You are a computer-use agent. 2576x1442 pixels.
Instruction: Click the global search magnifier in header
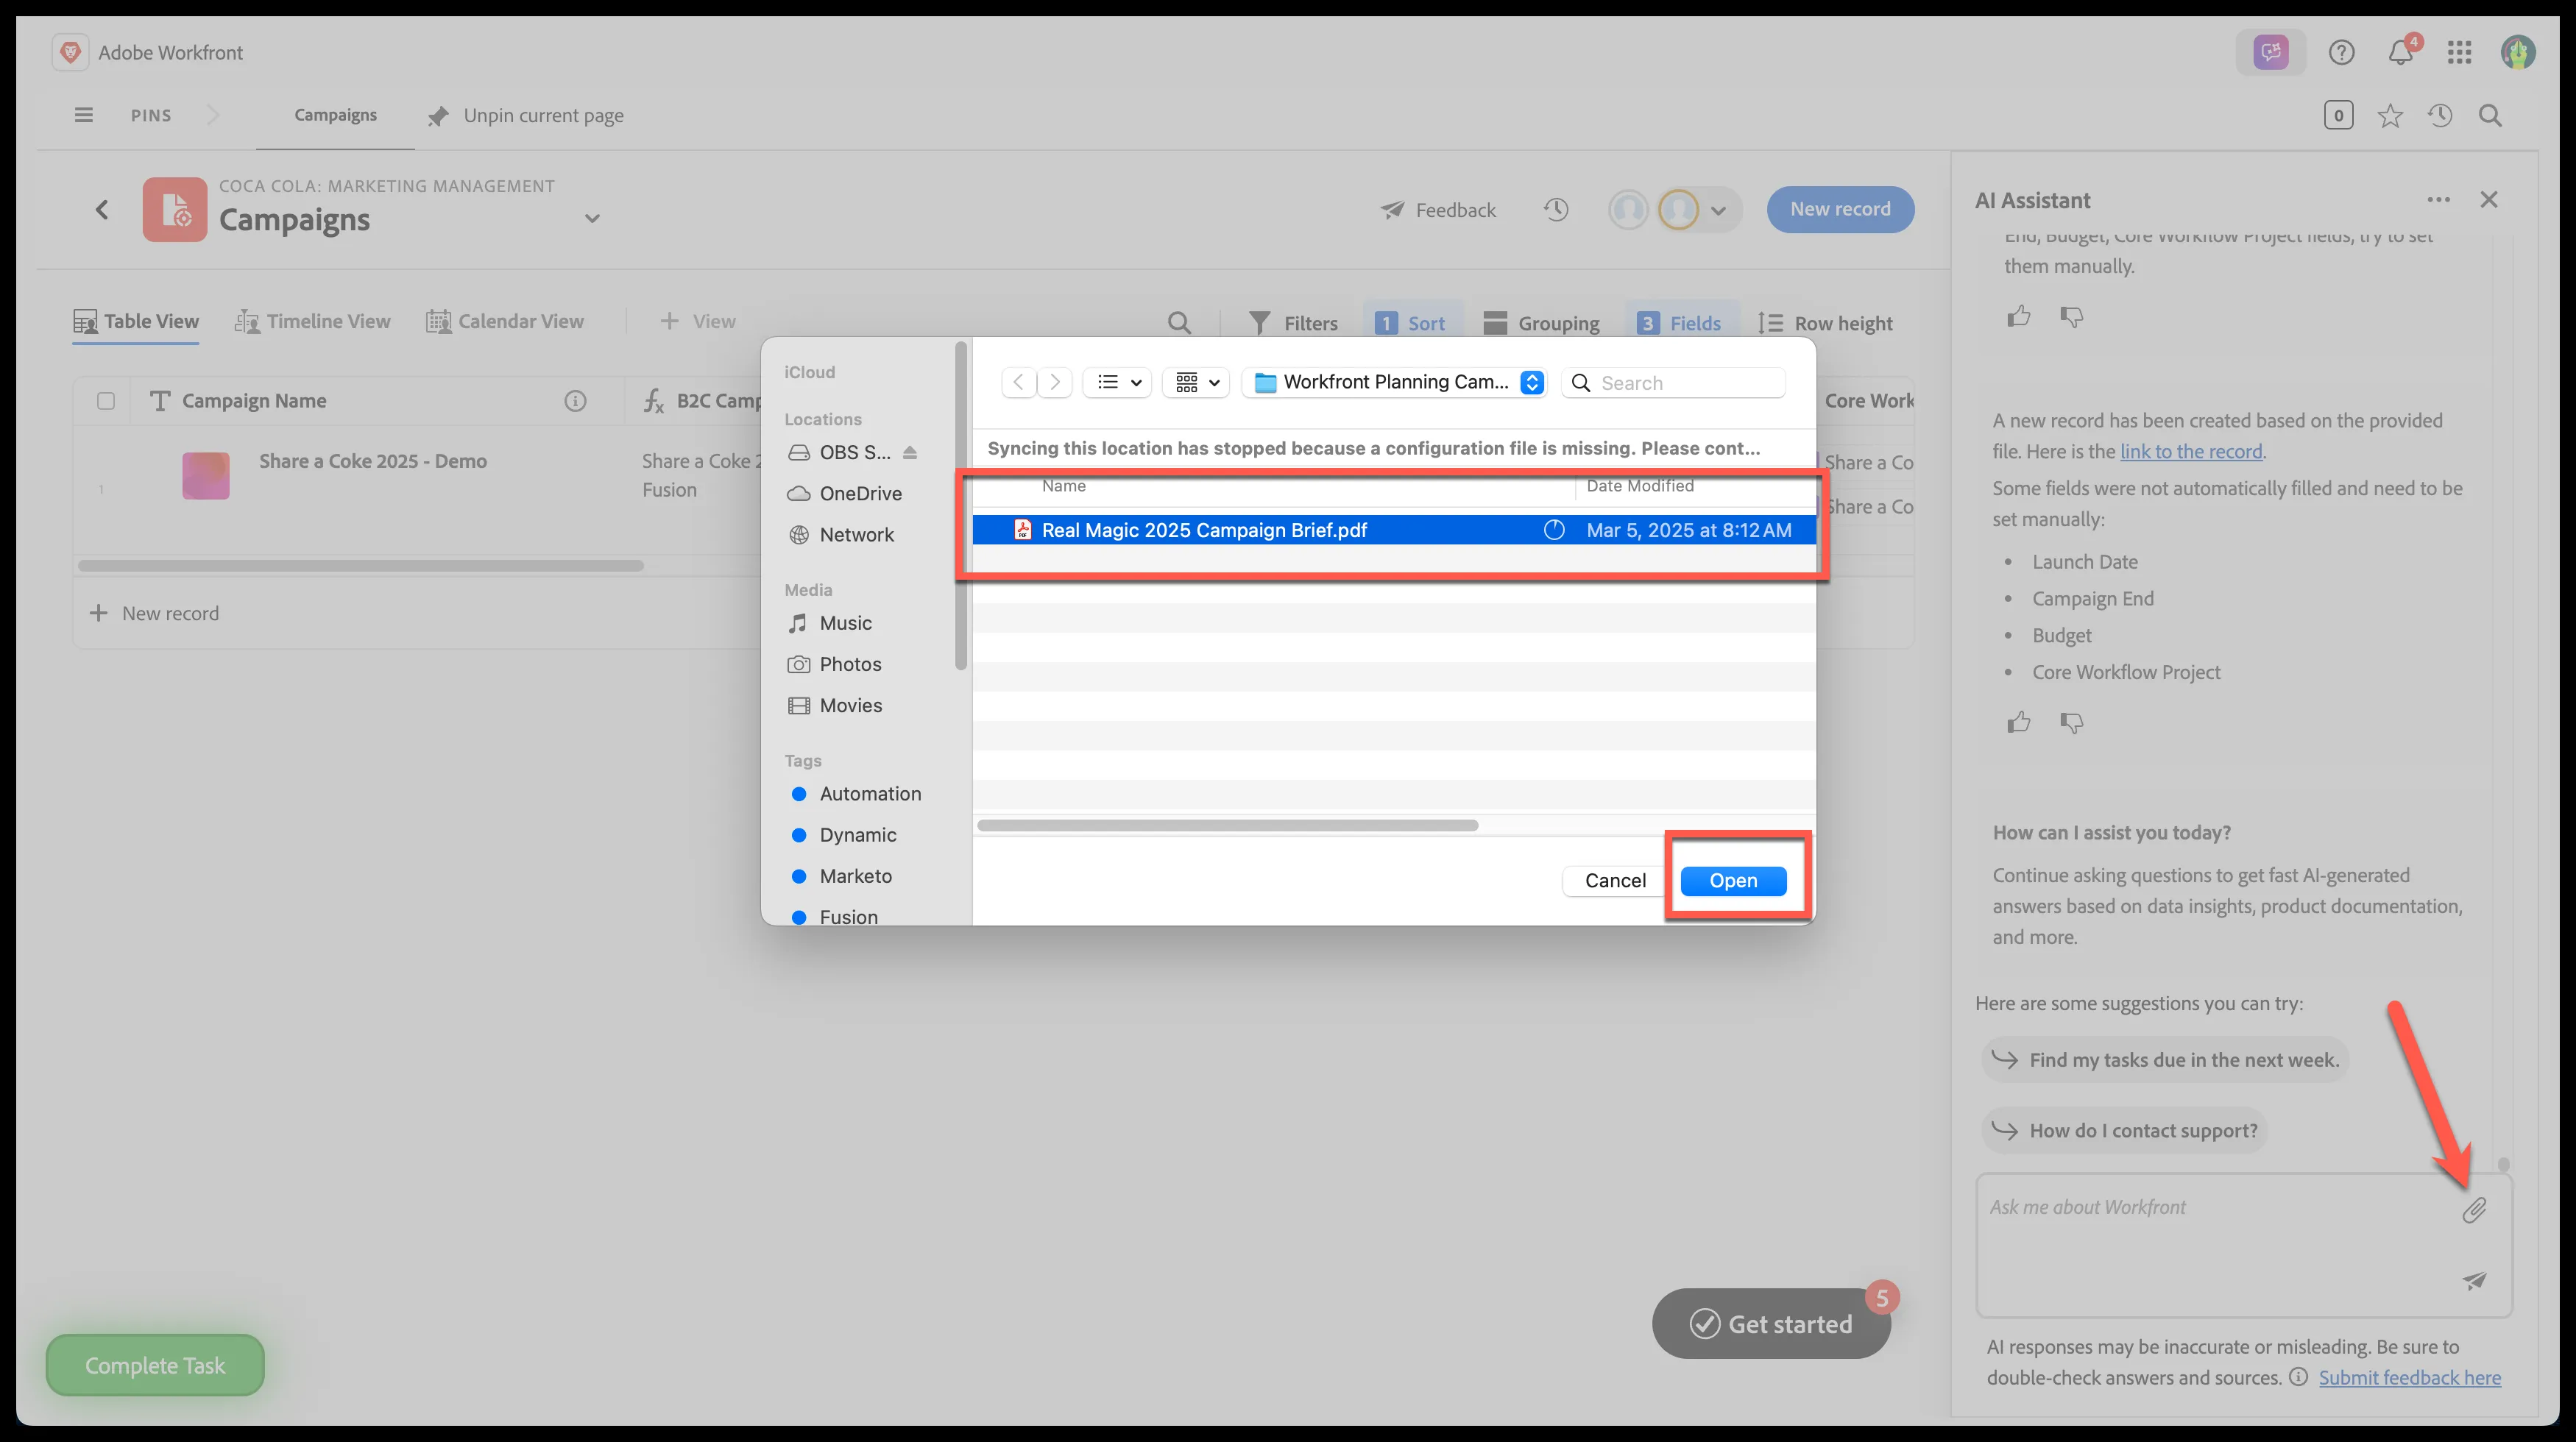[x=2490, y=116]
